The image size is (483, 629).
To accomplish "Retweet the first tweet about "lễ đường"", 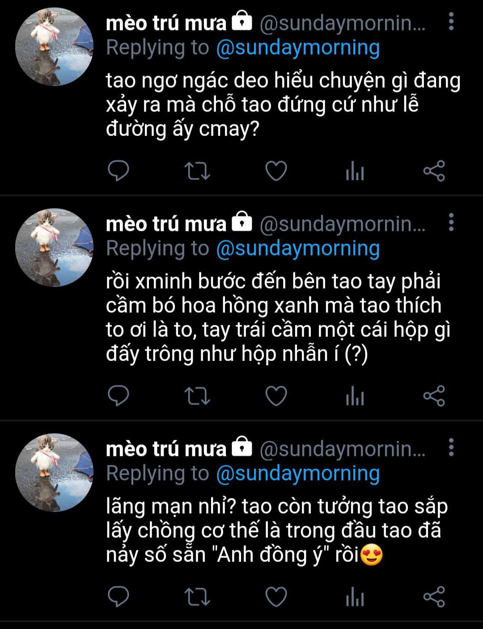I will [x=197, y=171].
